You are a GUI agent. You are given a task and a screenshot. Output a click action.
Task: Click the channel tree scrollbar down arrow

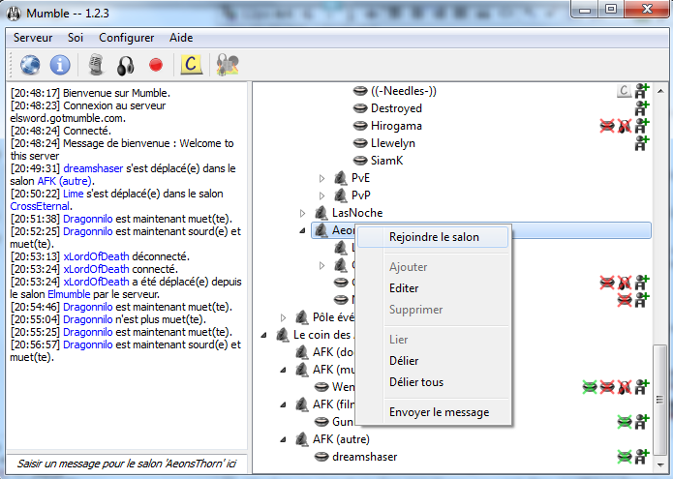tap(660, 464)
